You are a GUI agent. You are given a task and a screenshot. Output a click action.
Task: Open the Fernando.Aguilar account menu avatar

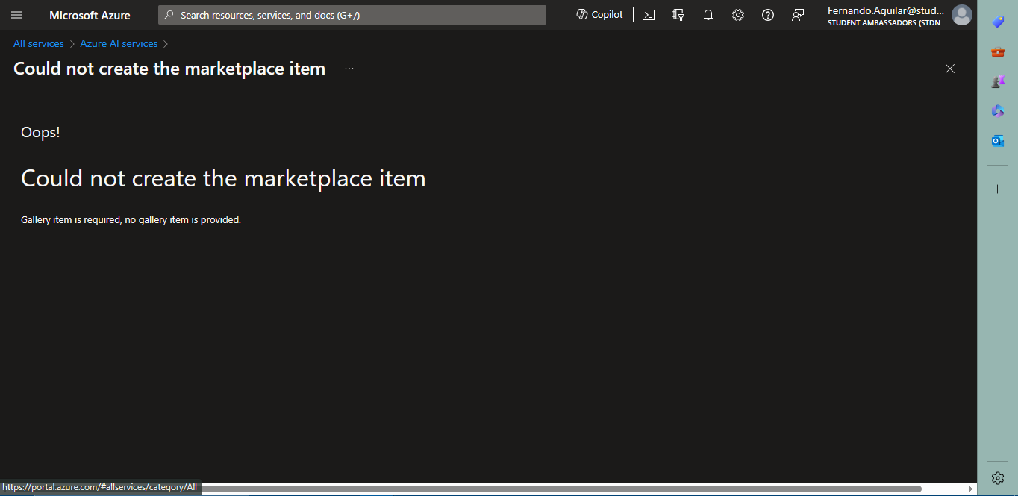[x=962, y=14]
